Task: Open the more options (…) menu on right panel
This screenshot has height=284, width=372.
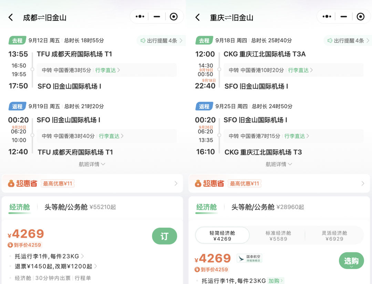Action: pyautogui.click(x=326, y=16)
